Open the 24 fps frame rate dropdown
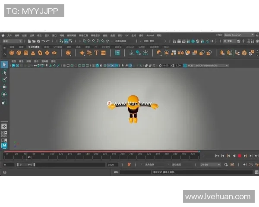 click(210, 165)
